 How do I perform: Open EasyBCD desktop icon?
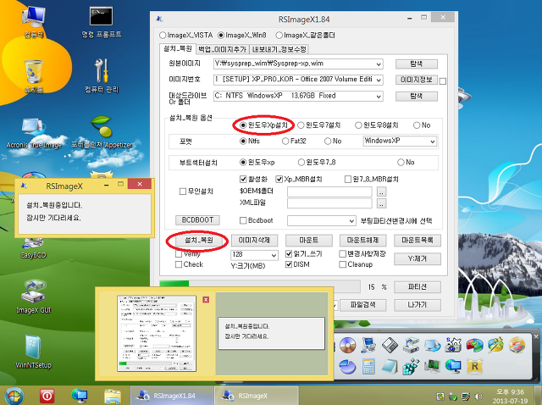pos(34,248)
